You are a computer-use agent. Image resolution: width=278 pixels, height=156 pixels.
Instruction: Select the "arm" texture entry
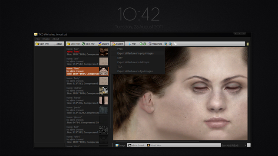pyautogui.click(x=87, y=62)
